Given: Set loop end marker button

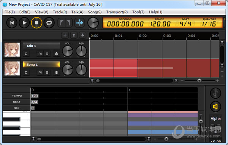Looking at the screenshot, I should click(68, 23).
